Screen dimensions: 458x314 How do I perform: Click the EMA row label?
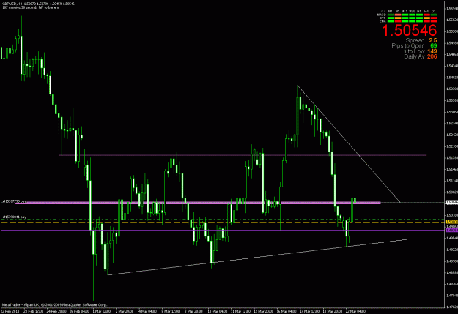tap(383, 21)
